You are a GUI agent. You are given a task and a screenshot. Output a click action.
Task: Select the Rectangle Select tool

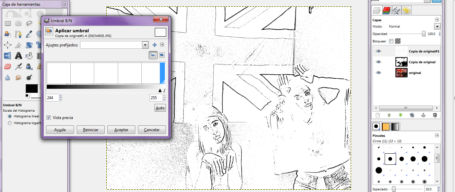click(8, 23)
